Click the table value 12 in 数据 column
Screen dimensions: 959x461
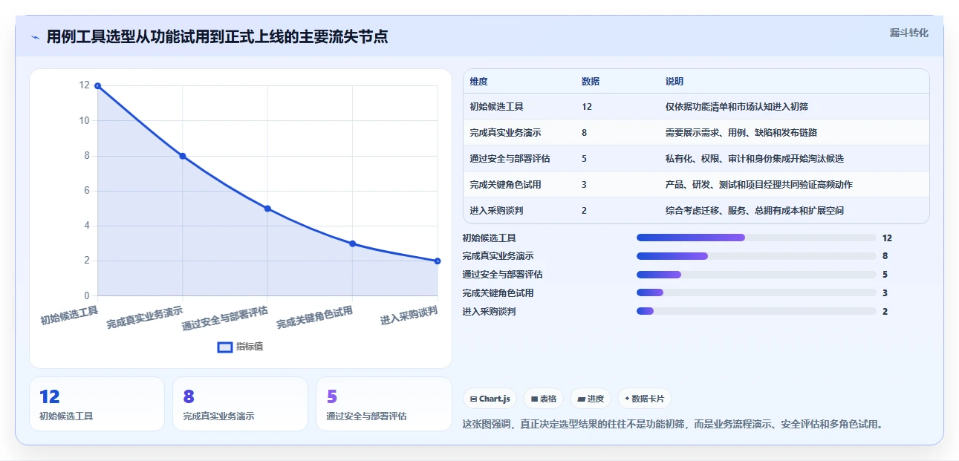point(587,107)
